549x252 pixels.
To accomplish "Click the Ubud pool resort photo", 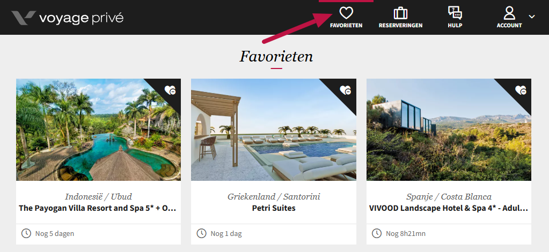I will 98,129.
